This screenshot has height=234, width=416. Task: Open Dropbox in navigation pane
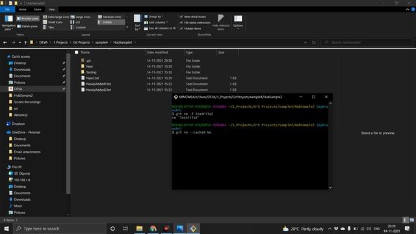click(18, 123)
